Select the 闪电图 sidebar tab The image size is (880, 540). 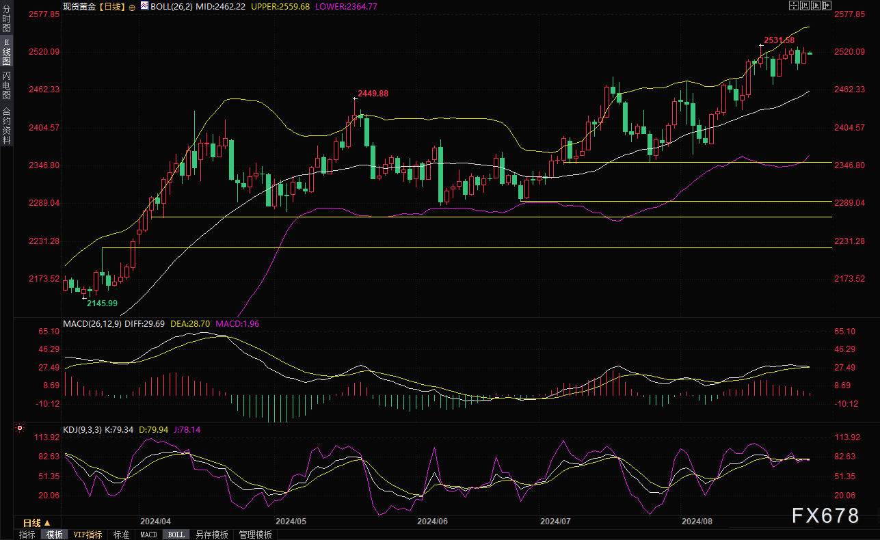(6, 85)
